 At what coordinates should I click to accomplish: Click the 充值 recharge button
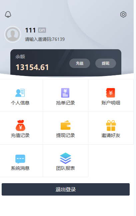[x=80, y=63]
